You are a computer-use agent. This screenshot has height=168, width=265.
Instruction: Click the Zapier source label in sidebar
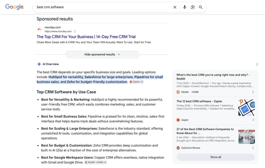tap(185, 120)
